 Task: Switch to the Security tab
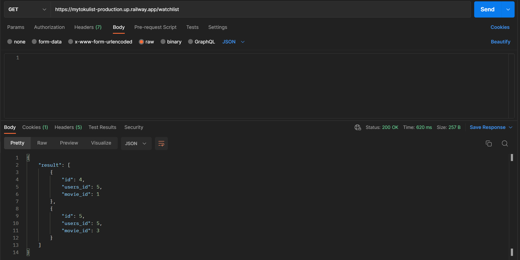pos(134,127)
